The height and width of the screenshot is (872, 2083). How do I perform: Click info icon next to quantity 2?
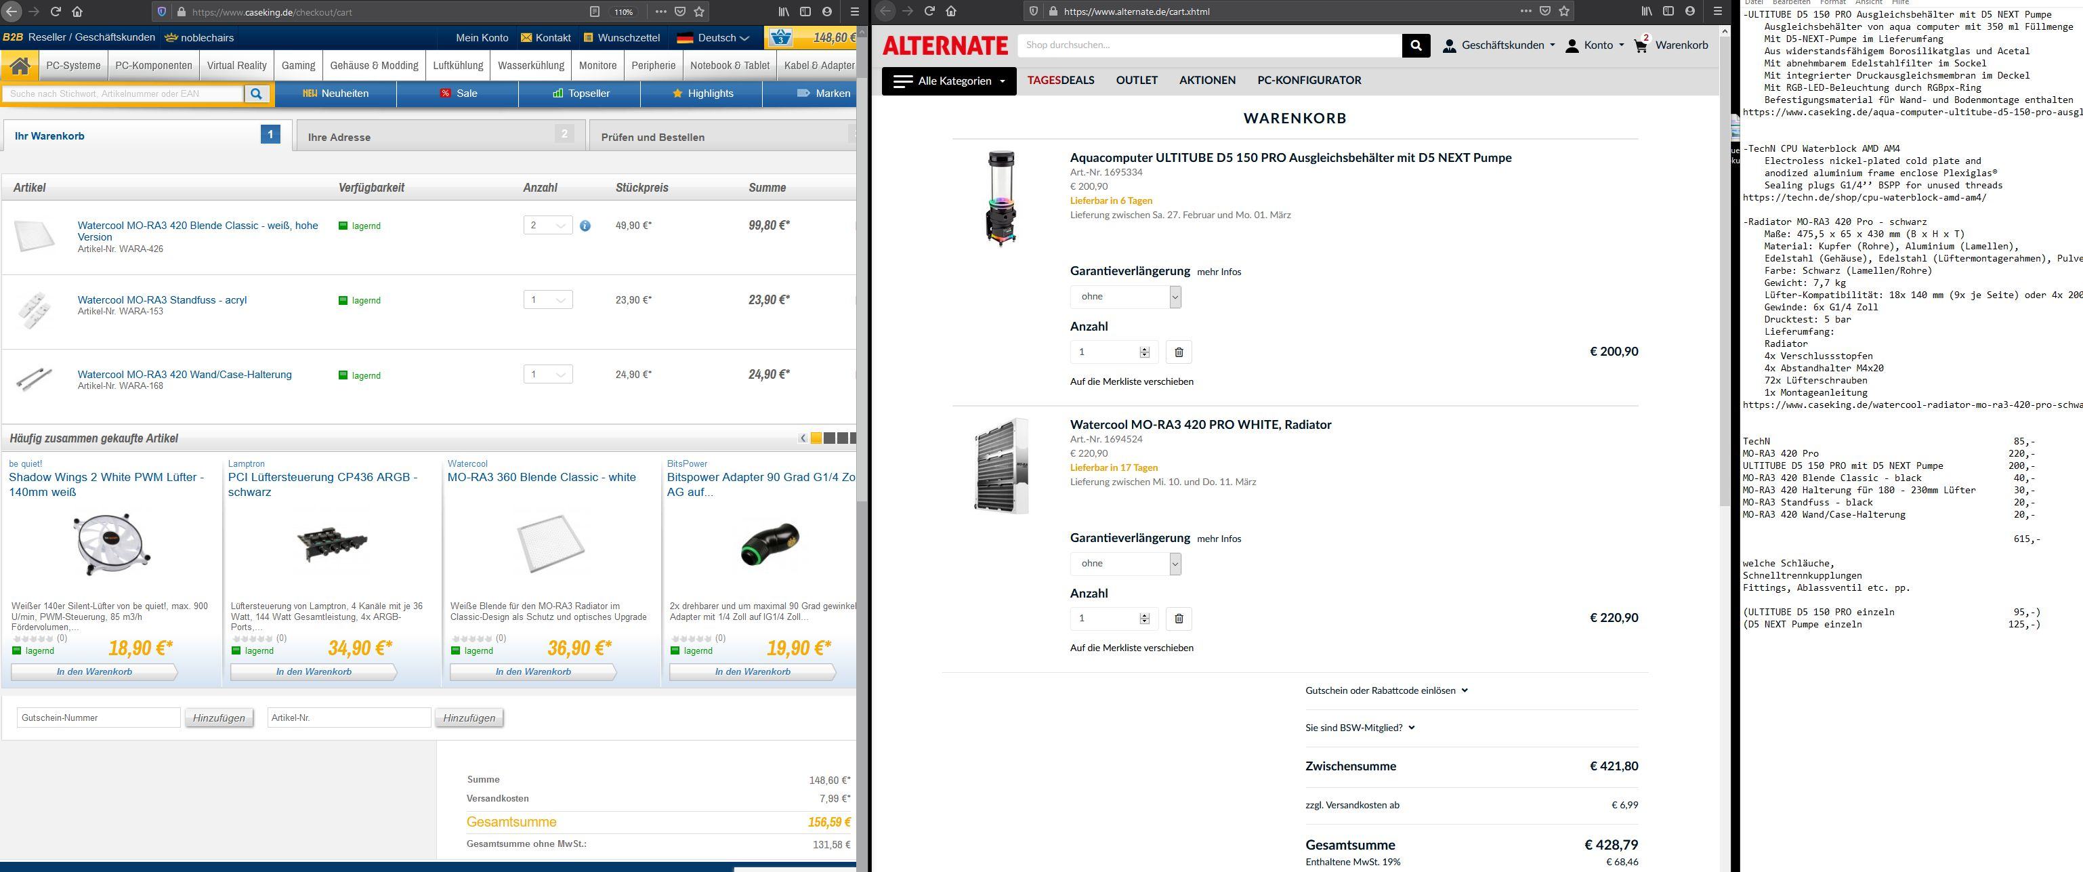click(x=585, y=226)
